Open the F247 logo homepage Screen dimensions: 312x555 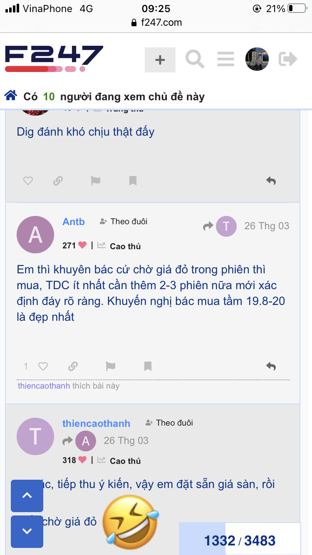tap(54, 59)
